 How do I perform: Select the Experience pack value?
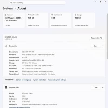point(39,104)
